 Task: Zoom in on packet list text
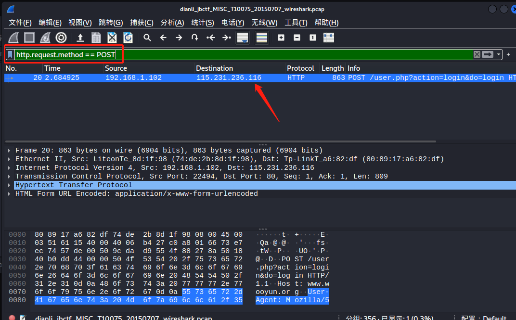[x=281, y=38]
